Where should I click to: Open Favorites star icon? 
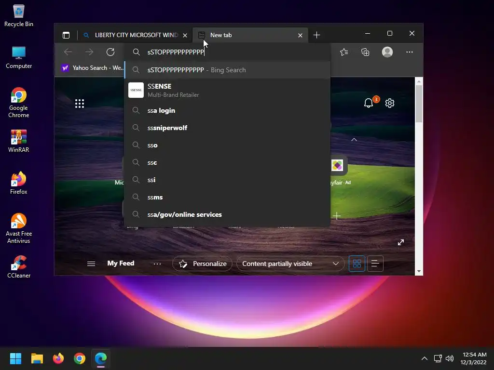(343, 52)
